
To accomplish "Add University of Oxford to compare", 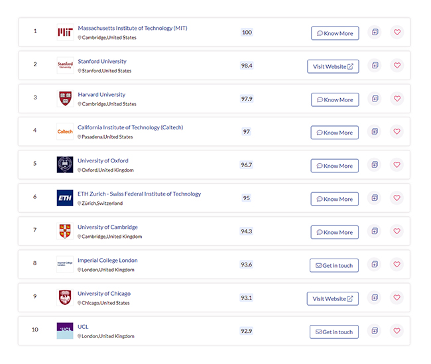I will [x=375, y=165].
